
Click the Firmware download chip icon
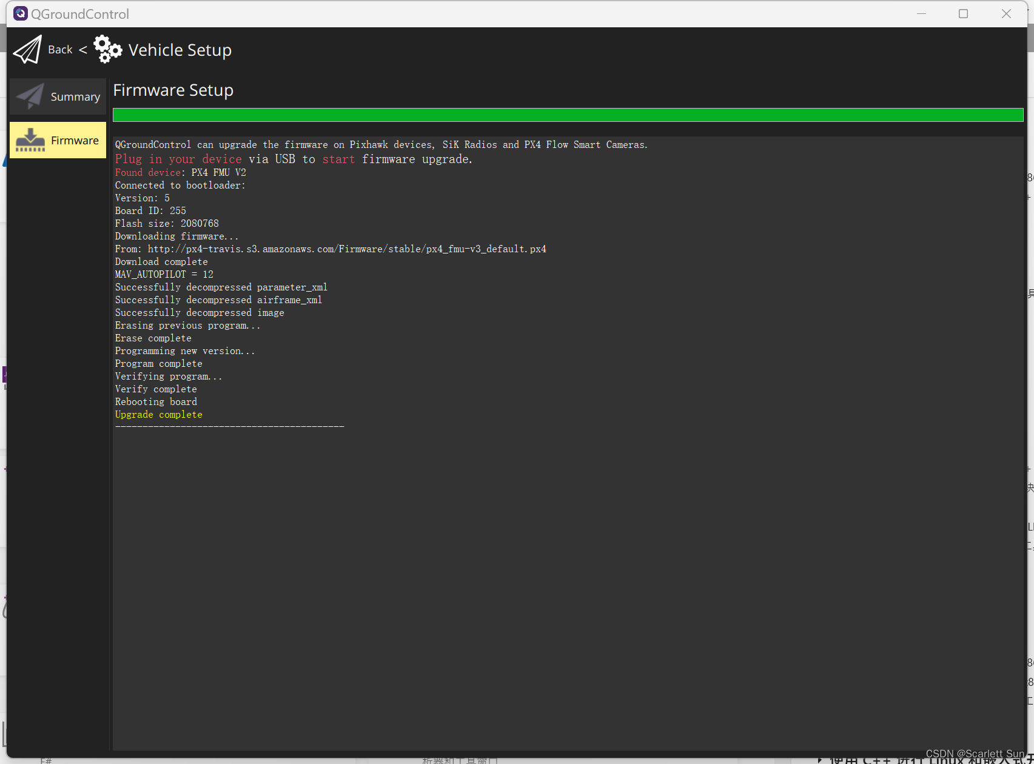click(x=30, y=140)
